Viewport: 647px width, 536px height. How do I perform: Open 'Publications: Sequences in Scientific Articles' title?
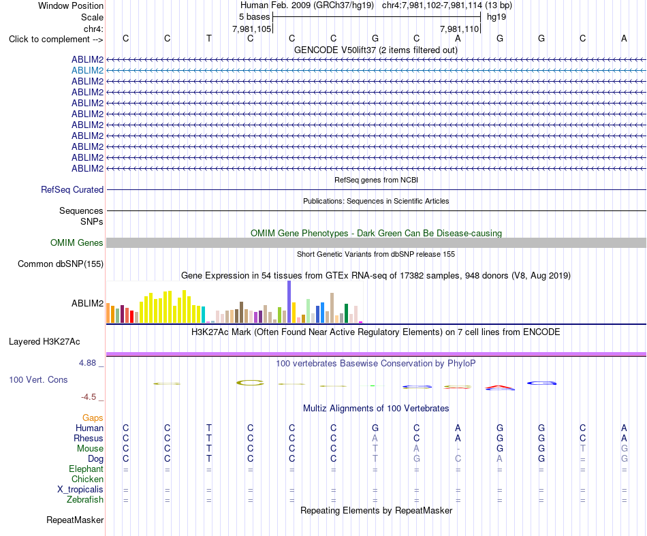[376, 201]
